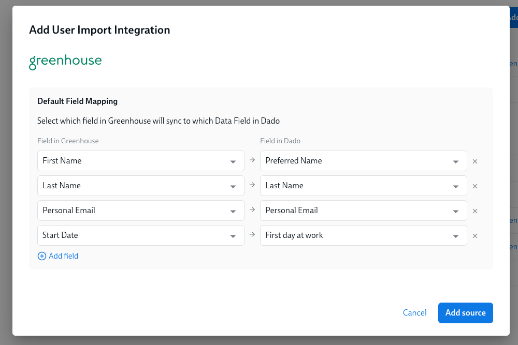Screen dimensions: 518x345
Task: Click the Add source button
Action: (466, 313)
